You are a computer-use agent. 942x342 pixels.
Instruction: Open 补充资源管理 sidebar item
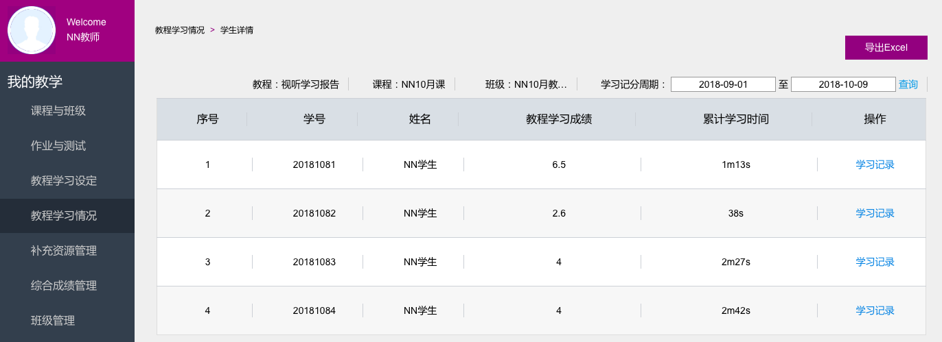(64, 251)
